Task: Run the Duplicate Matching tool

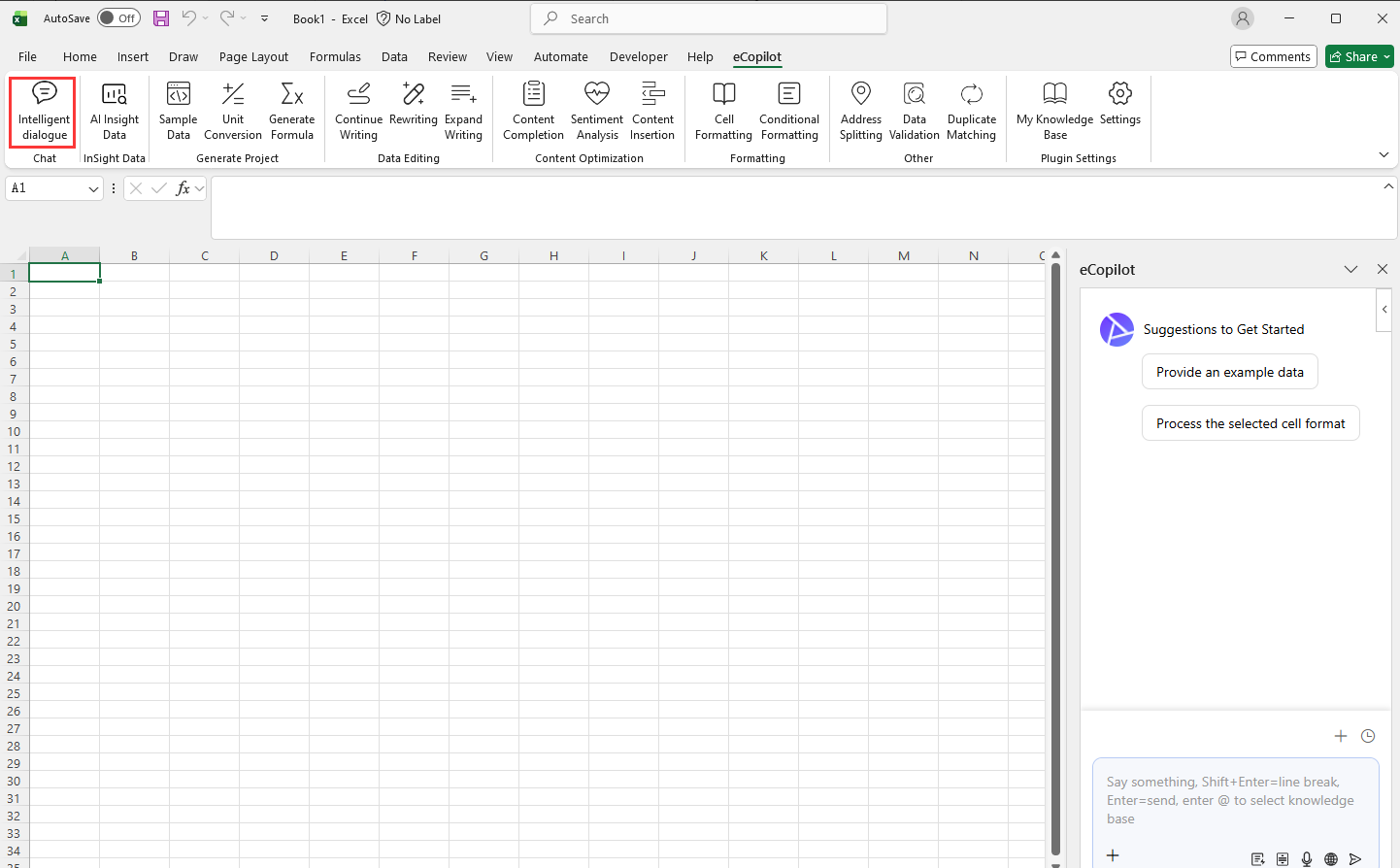Action: (x=971, y=111)
